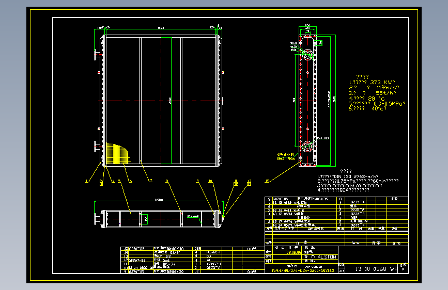
Task: Select the "40°c" note line
Action: coord(367,108)
